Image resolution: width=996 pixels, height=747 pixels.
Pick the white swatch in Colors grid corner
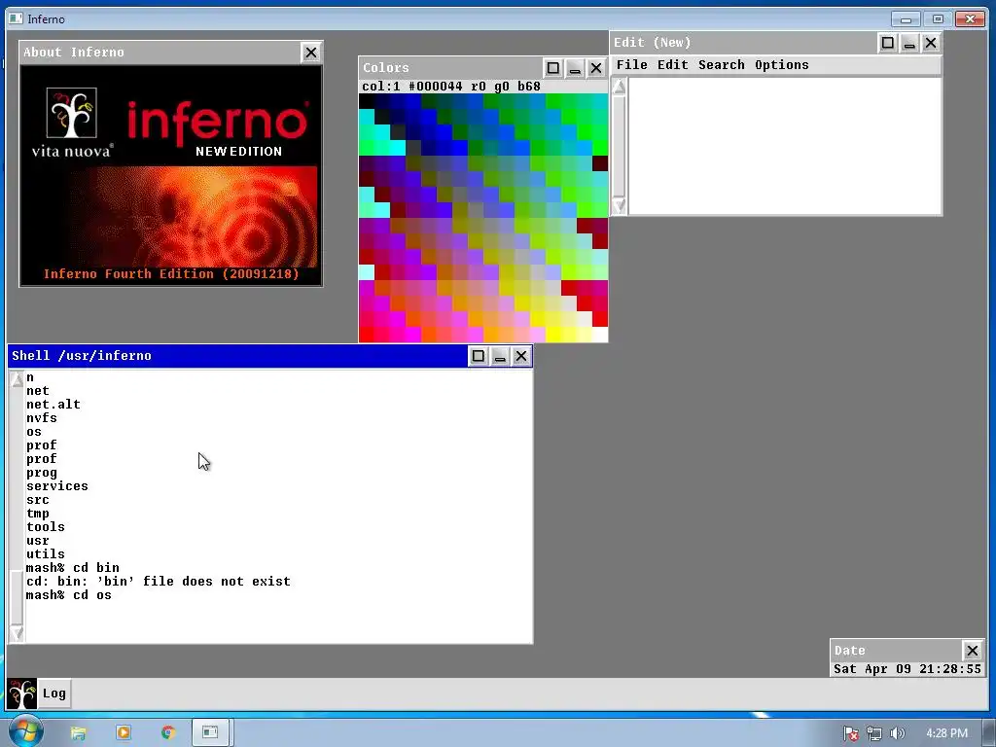(599, 335)
